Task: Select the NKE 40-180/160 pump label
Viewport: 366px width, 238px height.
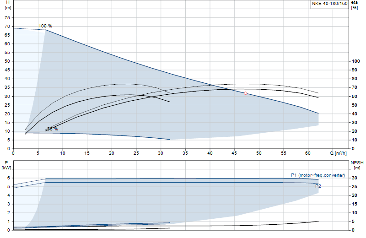Action: [x=329, y=4]
